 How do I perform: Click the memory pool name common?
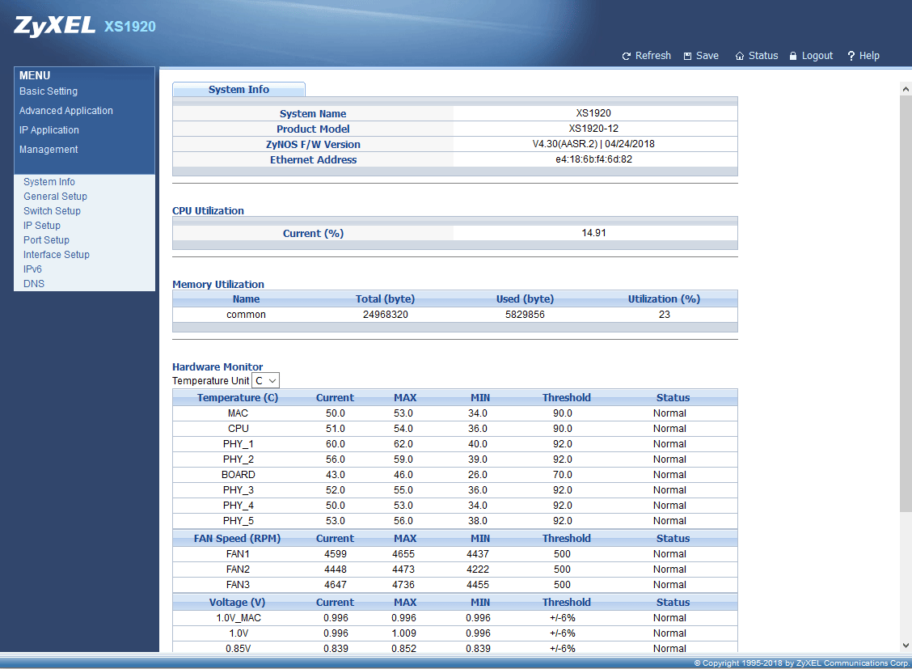click(x=246, y=314)
